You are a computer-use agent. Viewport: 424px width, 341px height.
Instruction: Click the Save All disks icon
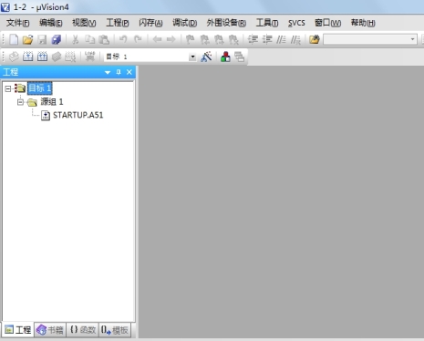[x=57, y=39]
